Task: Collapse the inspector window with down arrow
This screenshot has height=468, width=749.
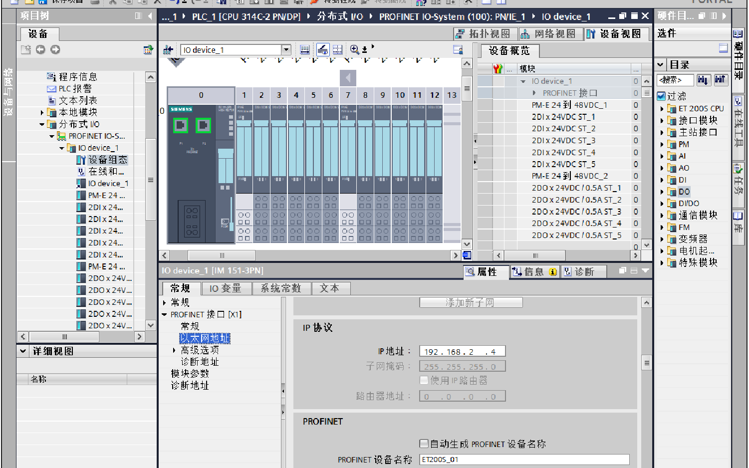Action: (x=645, y=270)
